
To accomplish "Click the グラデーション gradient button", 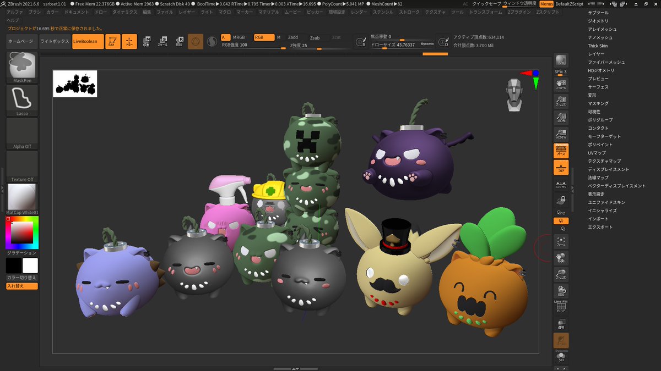I will click(x=22, y=253).
